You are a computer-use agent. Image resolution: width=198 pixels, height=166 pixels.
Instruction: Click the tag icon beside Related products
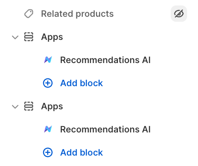pyautogui.click(x=29, y=14)
